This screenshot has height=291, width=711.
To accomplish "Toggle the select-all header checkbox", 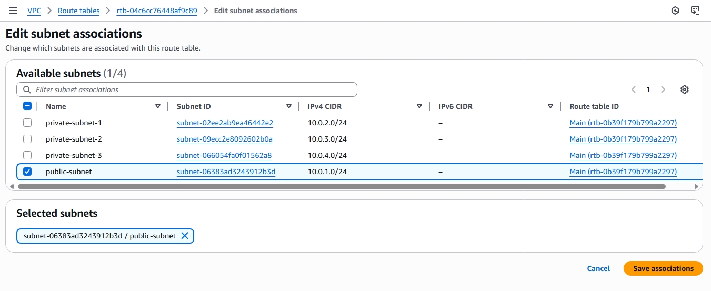I will pyautogui.click(x=27, y=106).
